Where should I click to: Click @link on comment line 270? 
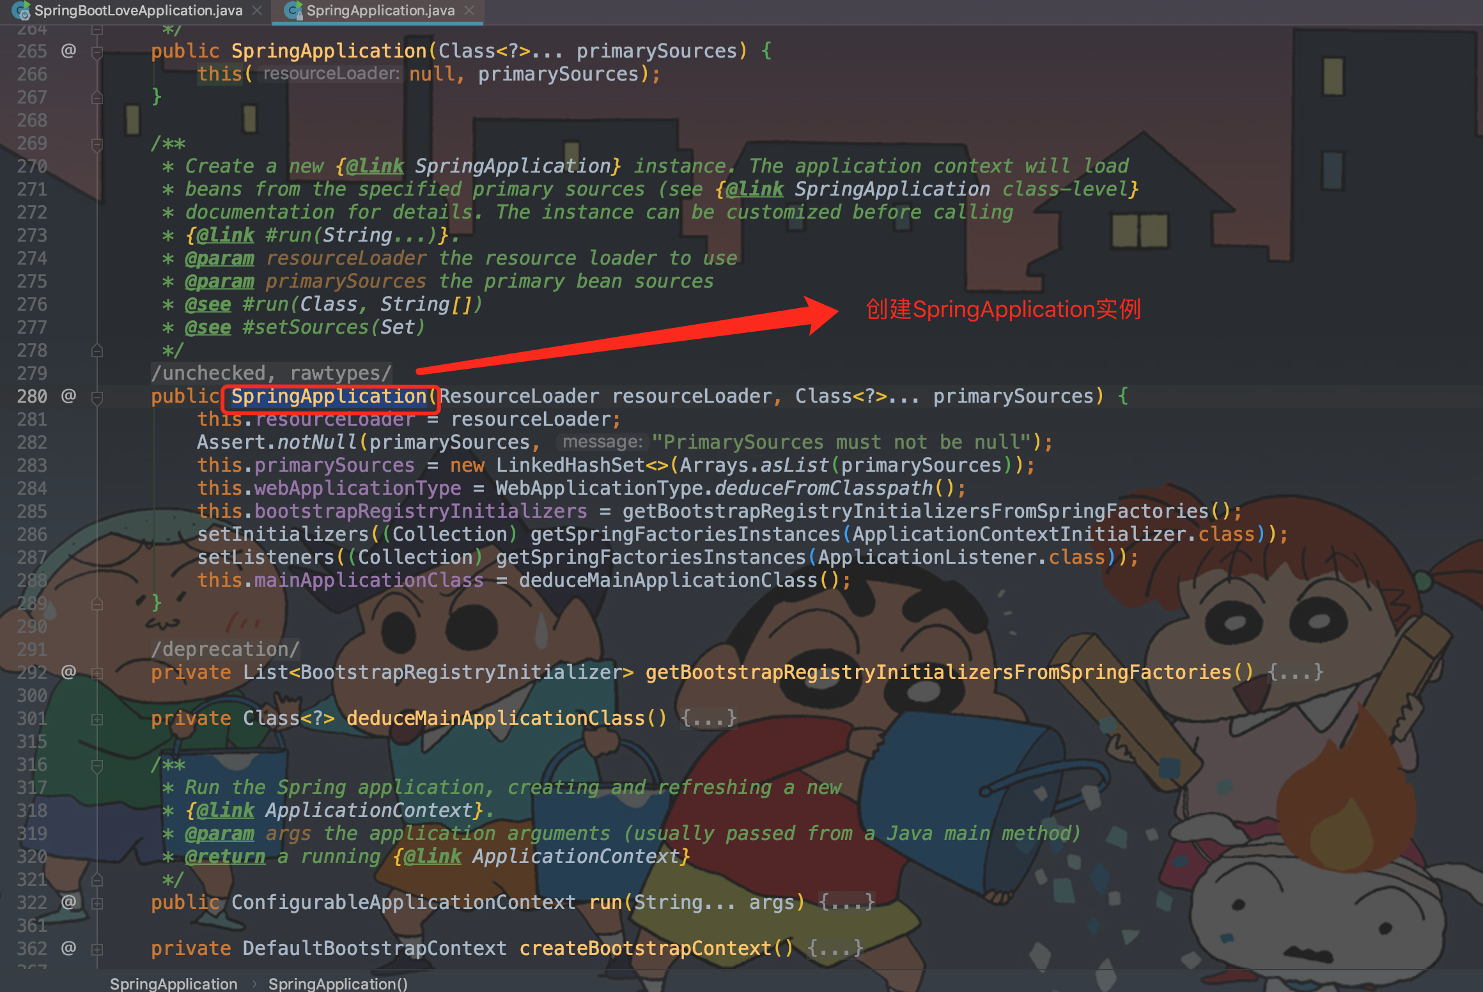pyautogui.click(x=375, y=166)
